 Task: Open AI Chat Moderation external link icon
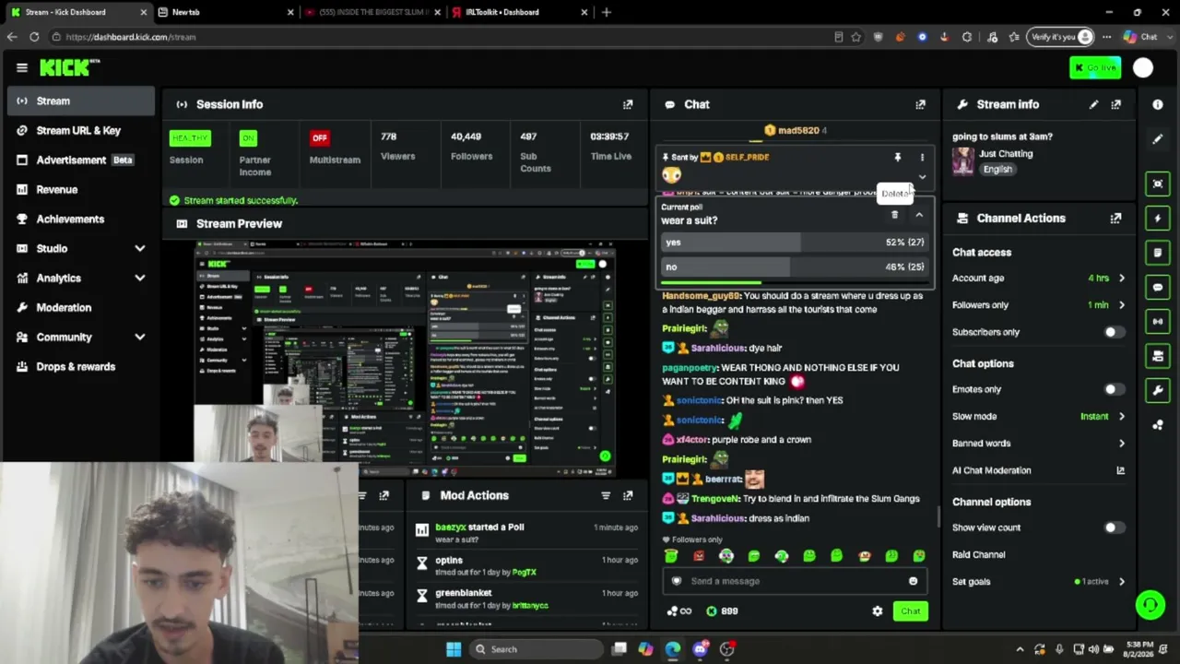point(1120,470)
